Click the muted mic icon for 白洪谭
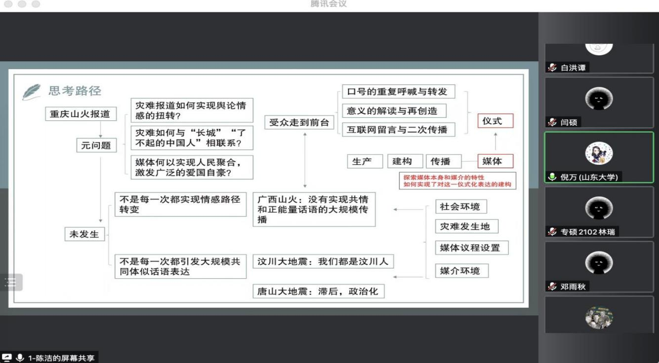This screenshot has height=363, width=659. (x=552, y=68)
